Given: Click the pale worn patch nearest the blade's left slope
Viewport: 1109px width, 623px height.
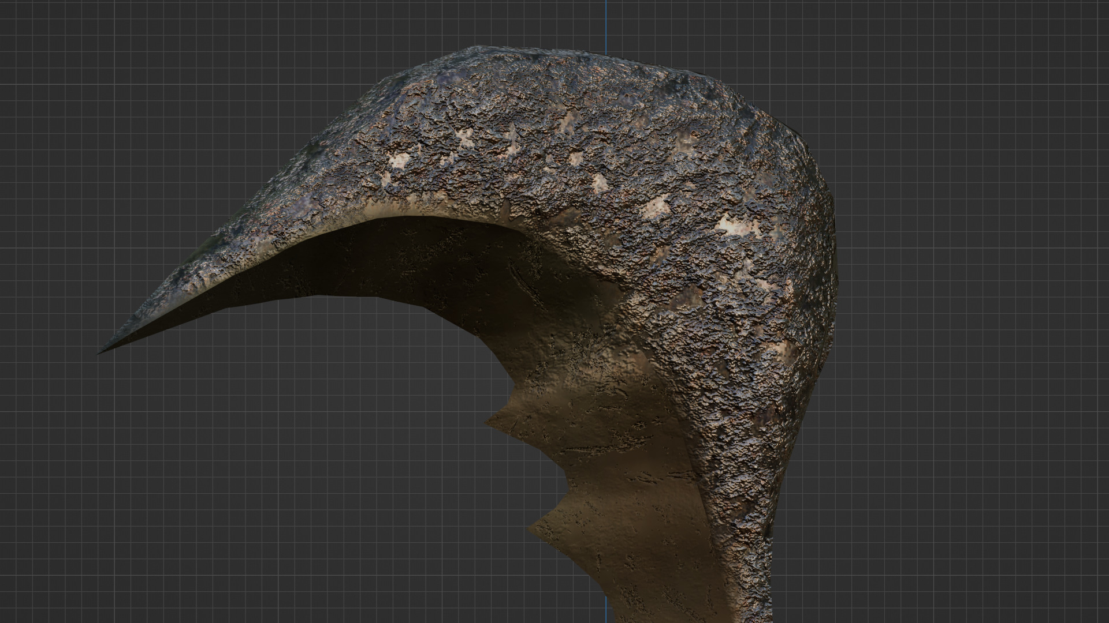Looking at the screenshot, I should [x=399, y=162].
